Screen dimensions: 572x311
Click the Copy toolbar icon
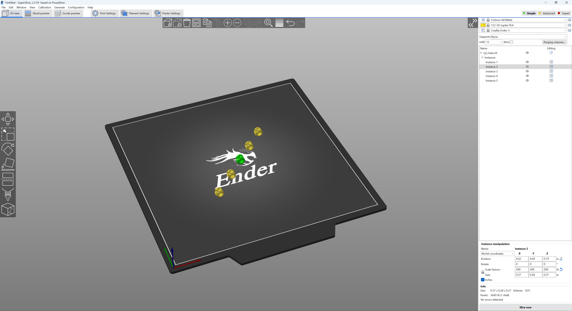(x=207, y=23)
